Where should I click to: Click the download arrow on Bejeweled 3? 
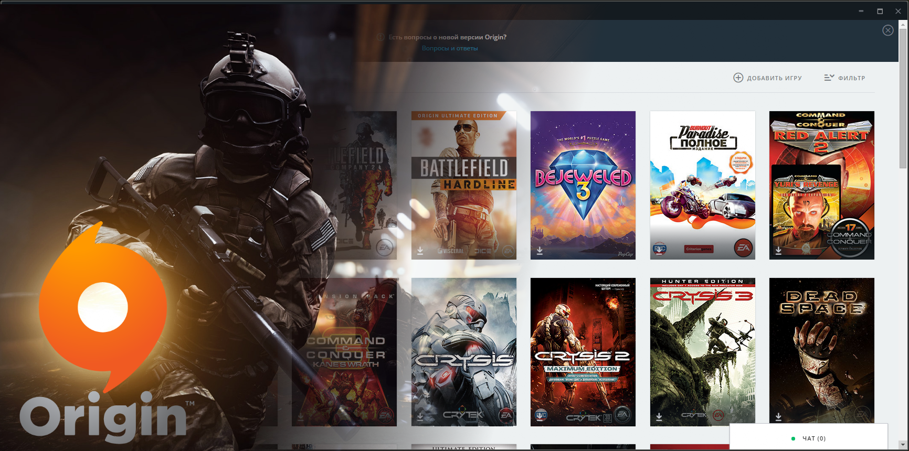(x=540, y=251)
